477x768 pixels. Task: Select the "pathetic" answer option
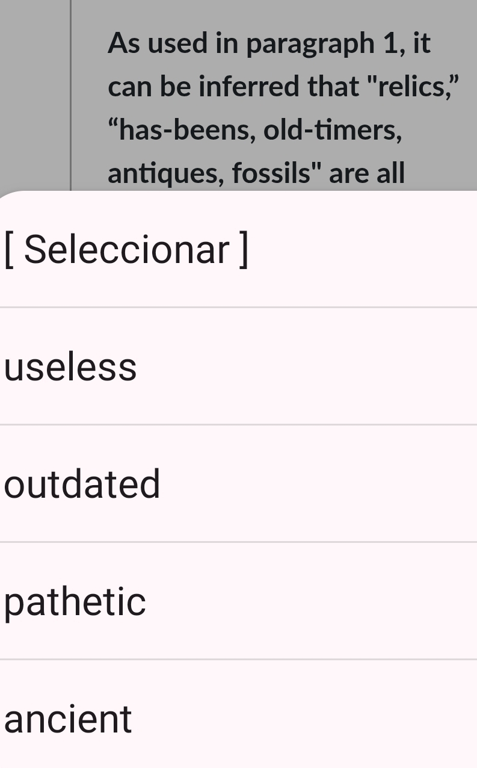(75, 601)
